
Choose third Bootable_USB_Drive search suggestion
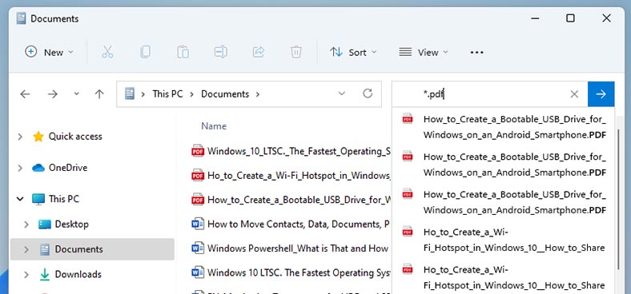[x=504, y=202]
